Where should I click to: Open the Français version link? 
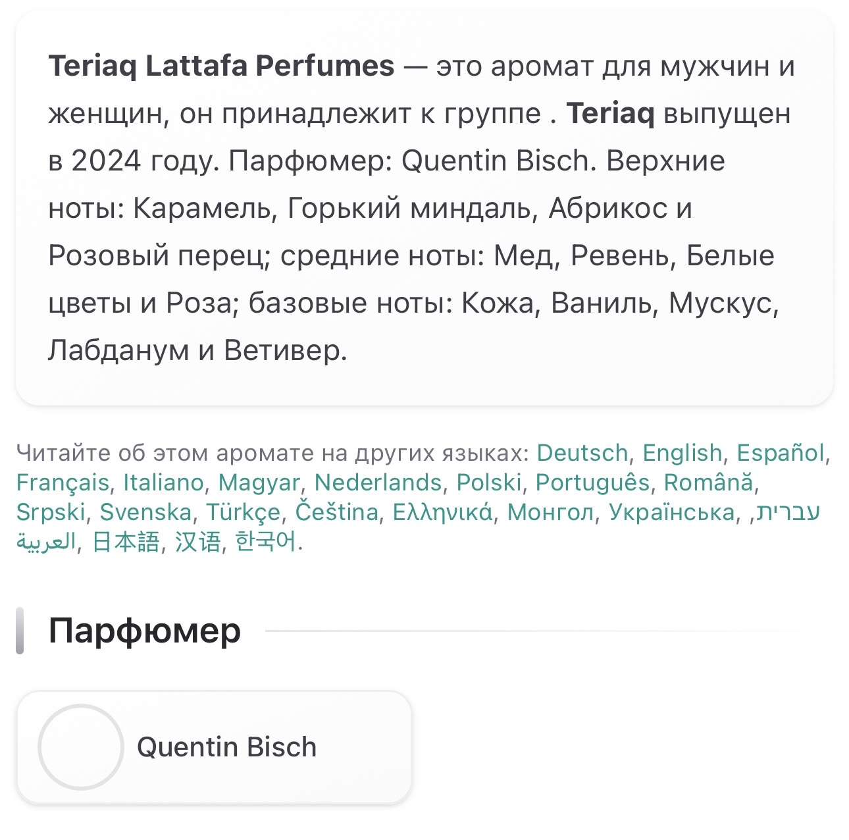[x=63, y=483]
